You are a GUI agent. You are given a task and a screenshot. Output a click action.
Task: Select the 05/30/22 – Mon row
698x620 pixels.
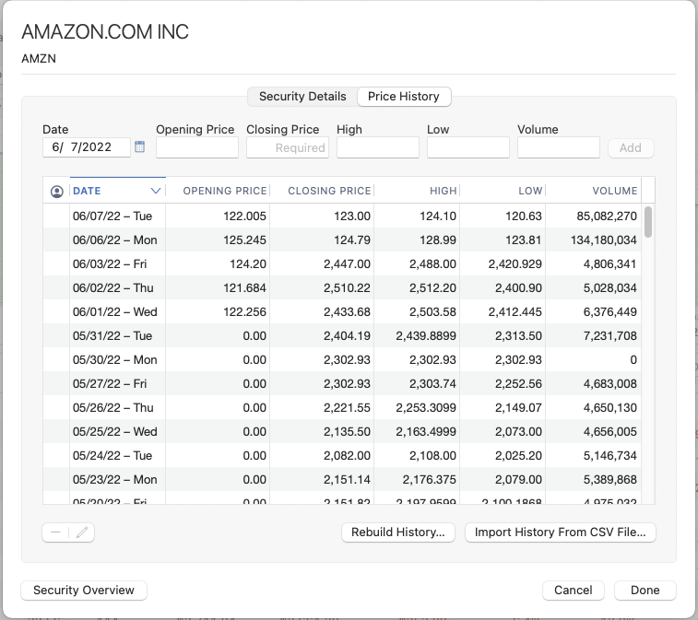pyautogui.click(x=342, y=360)
